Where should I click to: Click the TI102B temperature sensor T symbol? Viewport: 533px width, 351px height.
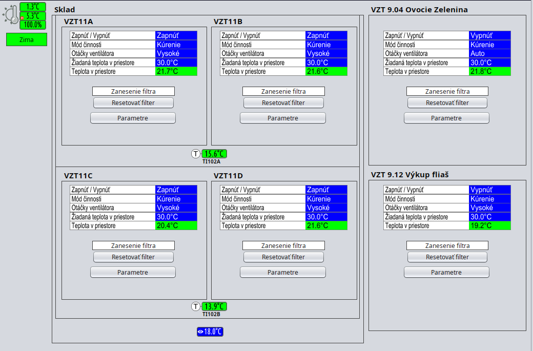pos(196,306)
